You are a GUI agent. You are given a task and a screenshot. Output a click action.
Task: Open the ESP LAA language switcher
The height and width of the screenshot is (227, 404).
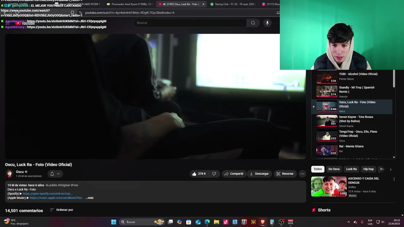click(x=370, y=222)
